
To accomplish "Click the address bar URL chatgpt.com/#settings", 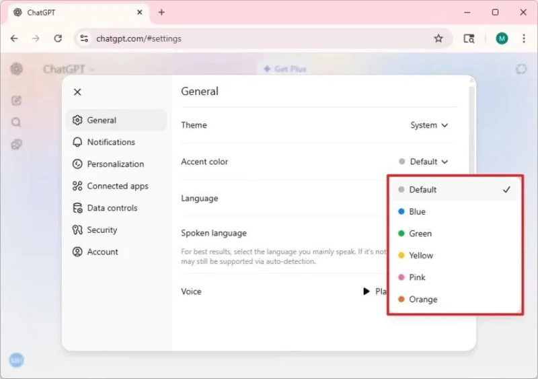I will (139, 39).
